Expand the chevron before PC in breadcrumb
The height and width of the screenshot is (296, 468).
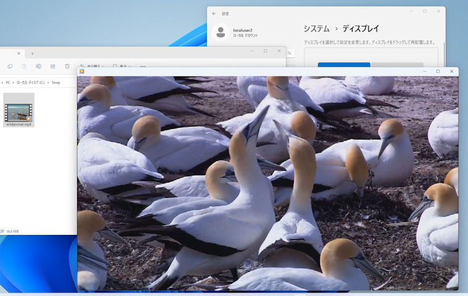(x=2, y=83)
